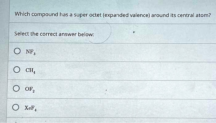
Task: Click the NF3 answer label text
Action: [x=31, y=52]
